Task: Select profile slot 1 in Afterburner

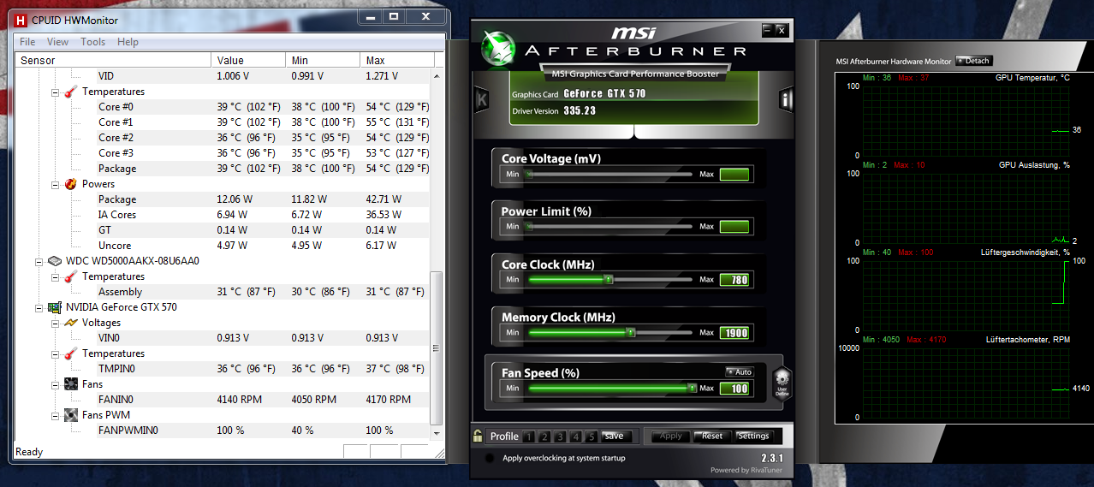Action: click(x=529, y=437)
